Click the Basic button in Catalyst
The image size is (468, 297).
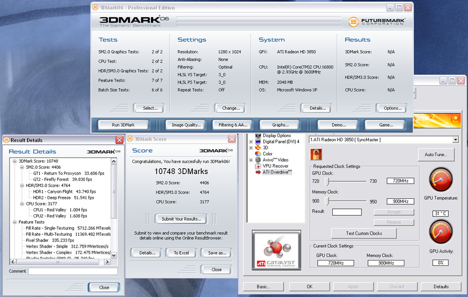pos(263,286)
